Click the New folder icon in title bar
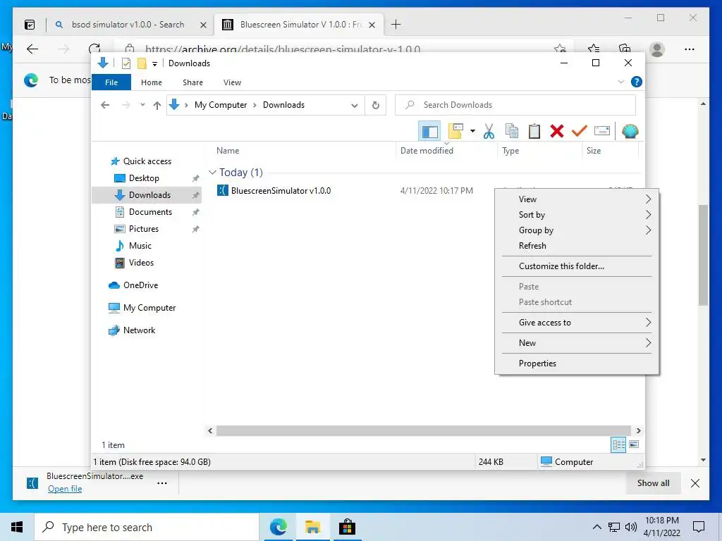The image size is (722, 541). coord(142,63)
